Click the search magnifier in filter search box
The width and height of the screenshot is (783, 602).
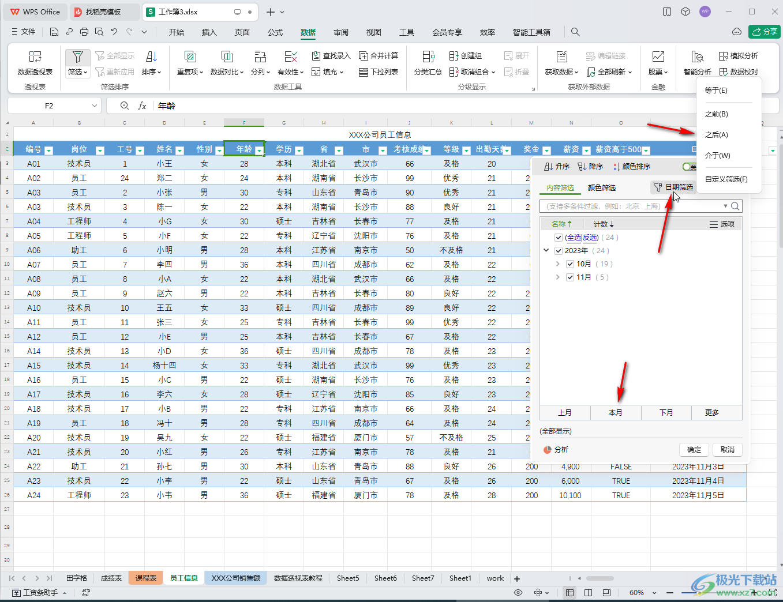pos(735,206)
